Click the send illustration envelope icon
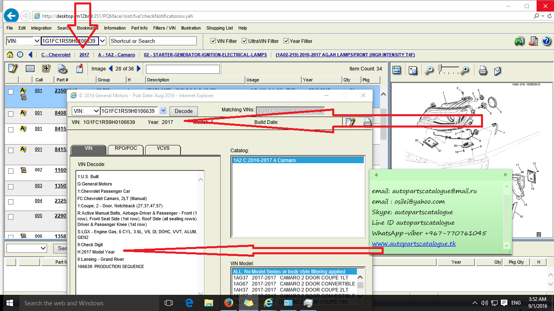The width and height of the screenshot is (554, 311). [x=498, y=71]
